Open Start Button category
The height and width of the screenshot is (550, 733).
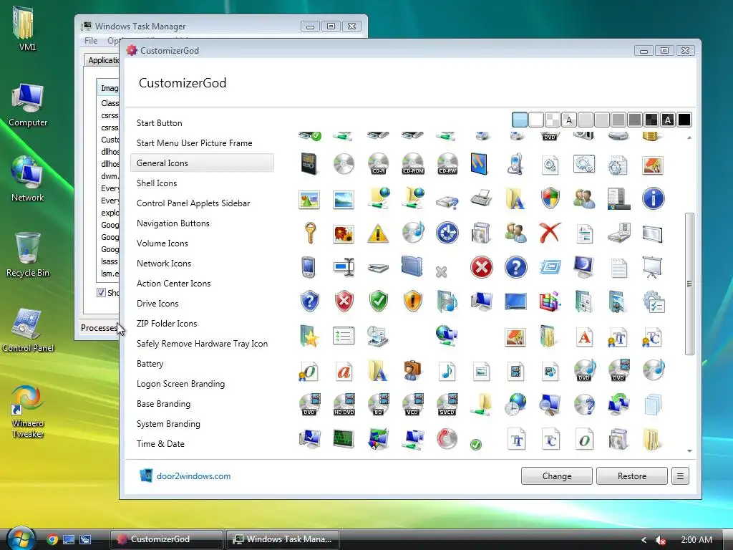tap(160, 123)
